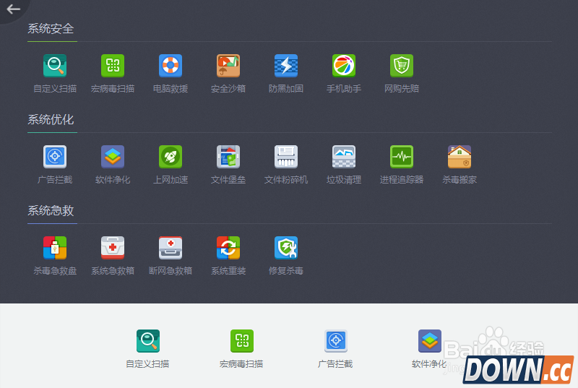Image resolution: width=578 pixels, height=388 pixels.
Task: Open the 电脑救援 lifebuoy icon
Action: point(171,66)
